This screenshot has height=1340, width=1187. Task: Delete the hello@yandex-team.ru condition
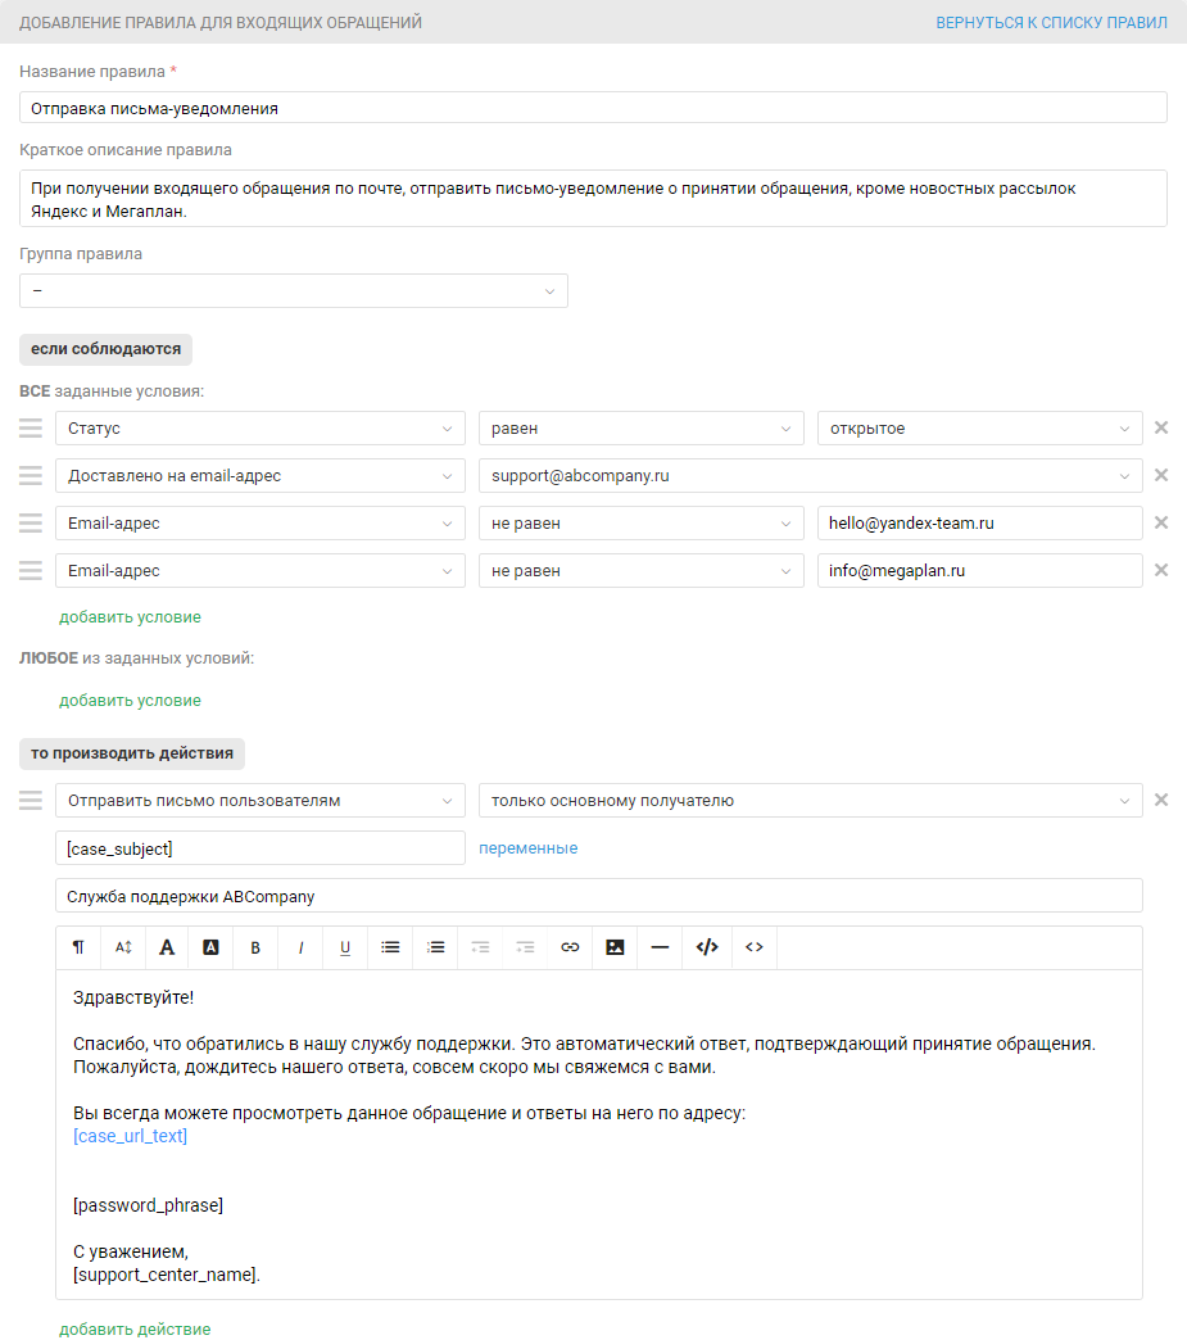pyautogui.click(x=1161, y=522)
